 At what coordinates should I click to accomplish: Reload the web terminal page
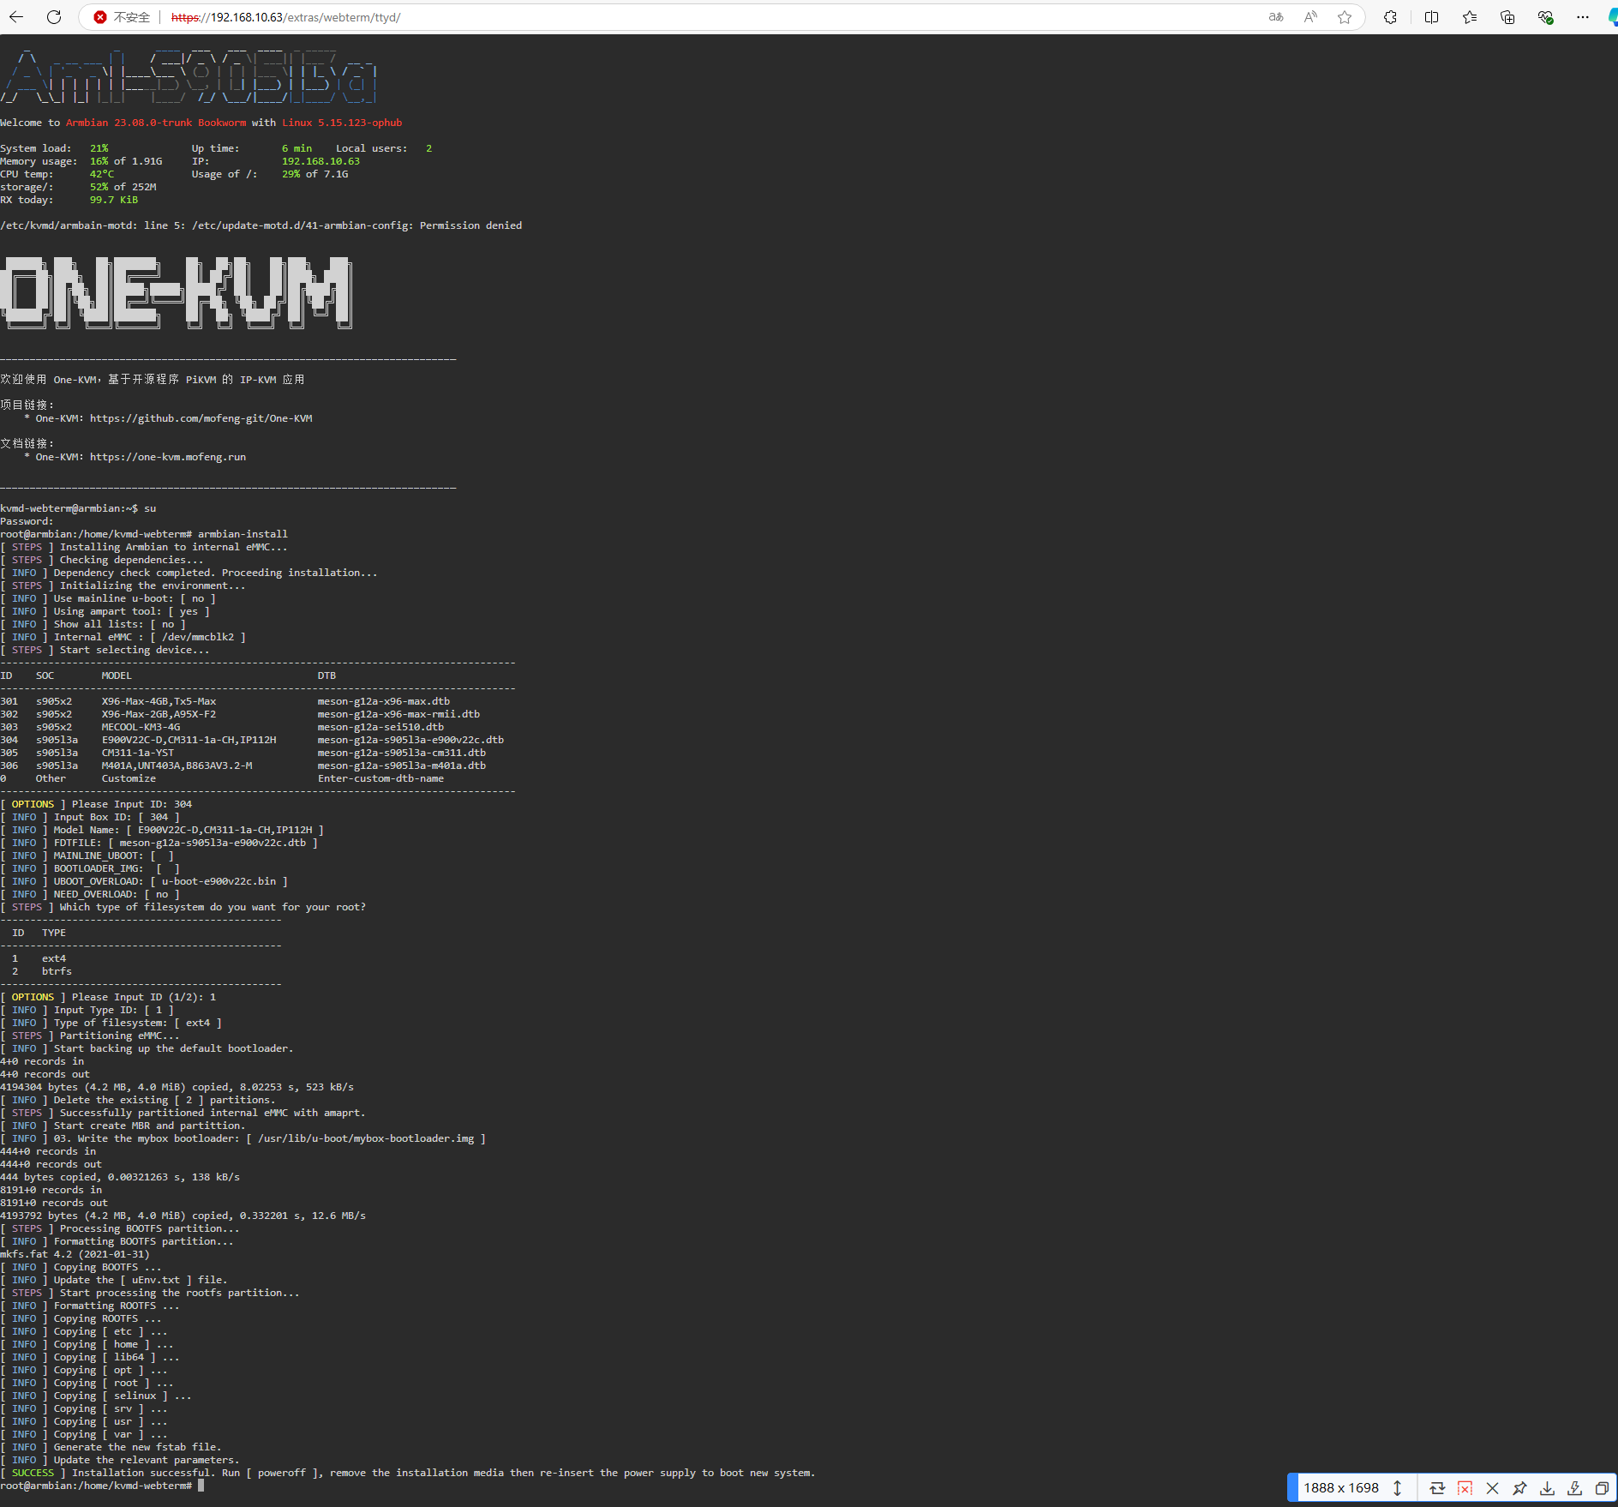54,17
